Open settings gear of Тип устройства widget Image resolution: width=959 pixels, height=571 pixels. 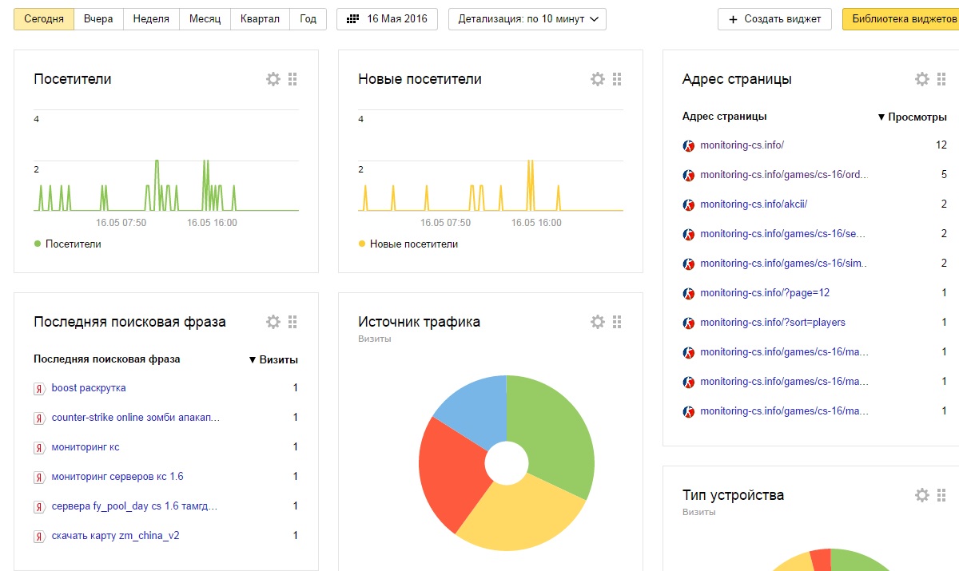click(x=922, y=495)
